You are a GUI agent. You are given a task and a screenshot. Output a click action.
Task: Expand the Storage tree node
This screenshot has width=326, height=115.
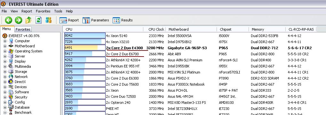click(x=5, y=72)
